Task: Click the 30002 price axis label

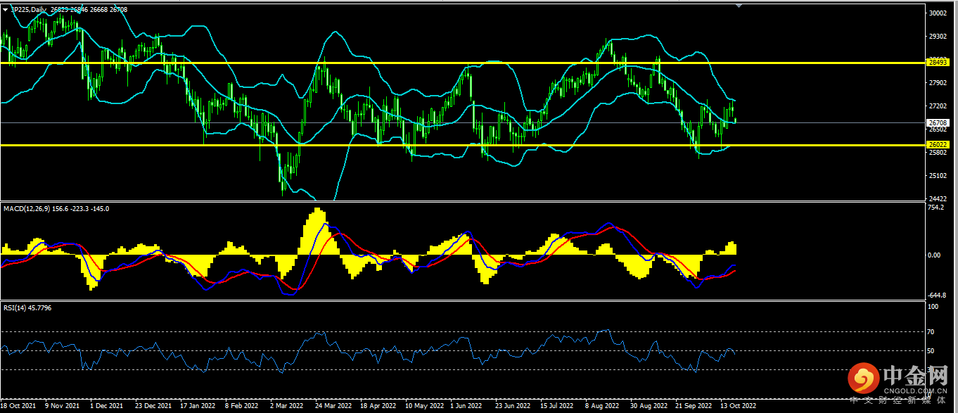Action: 938,13
